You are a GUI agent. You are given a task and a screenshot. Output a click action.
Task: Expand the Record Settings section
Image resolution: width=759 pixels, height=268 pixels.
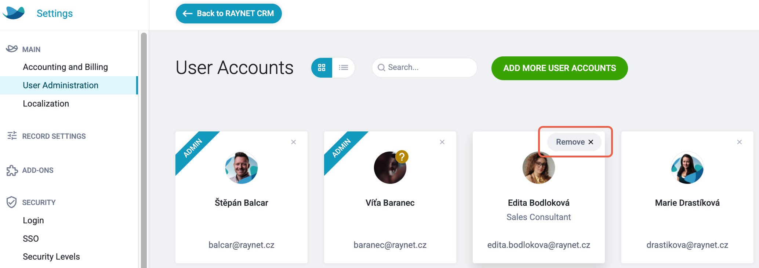(x=54, y=136)
